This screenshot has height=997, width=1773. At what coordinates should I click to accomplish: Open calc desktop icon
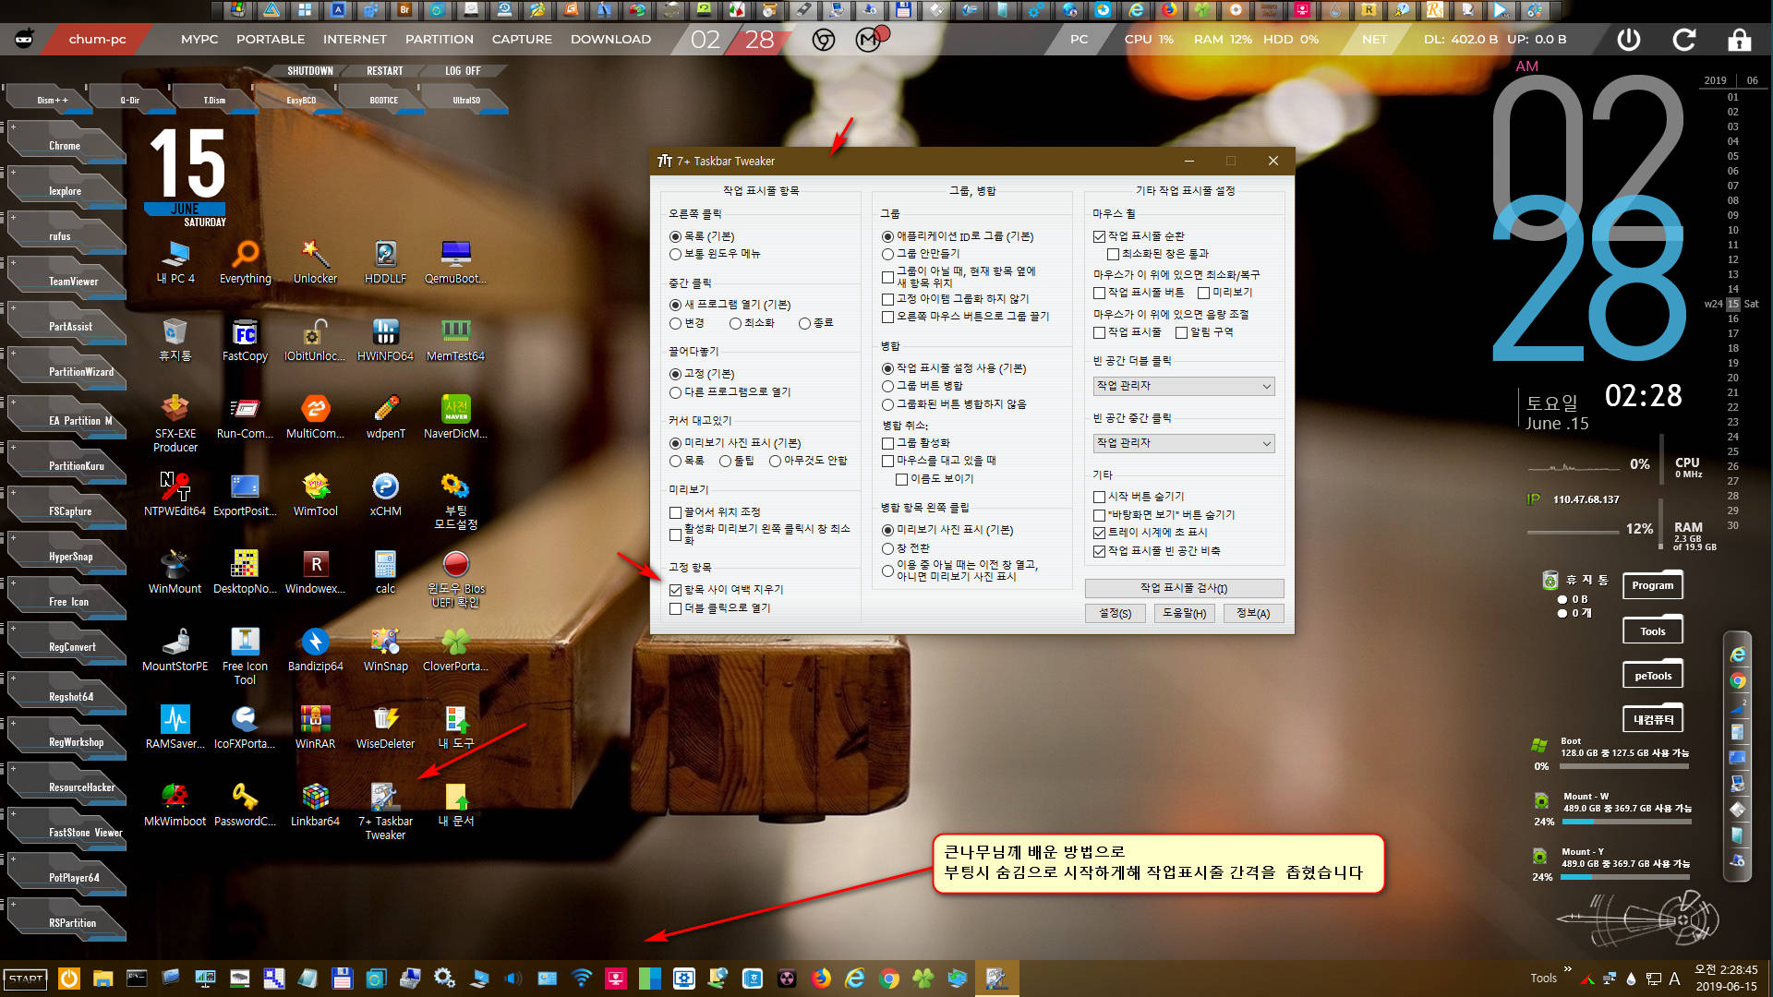click(385, 572)
